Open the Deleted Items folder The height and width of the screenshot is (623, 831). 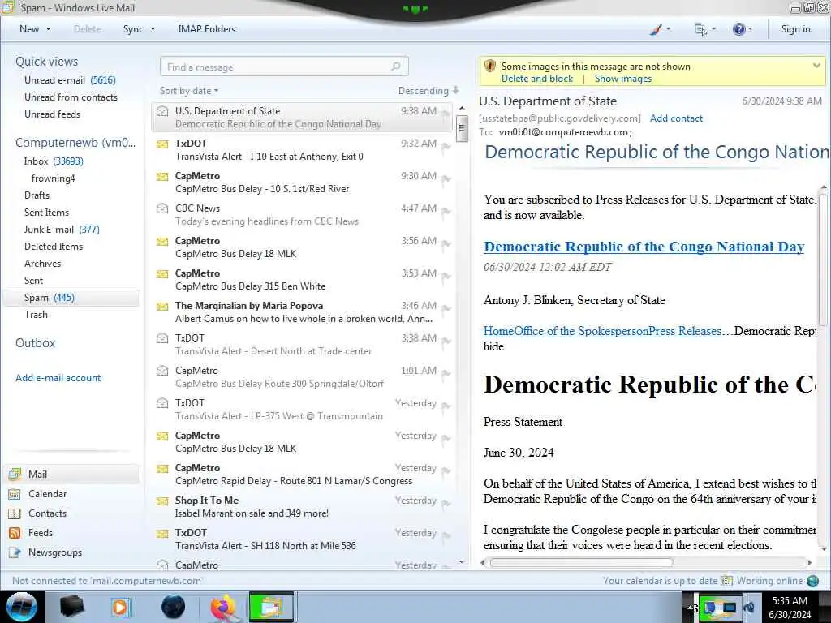tap(54, 247)
